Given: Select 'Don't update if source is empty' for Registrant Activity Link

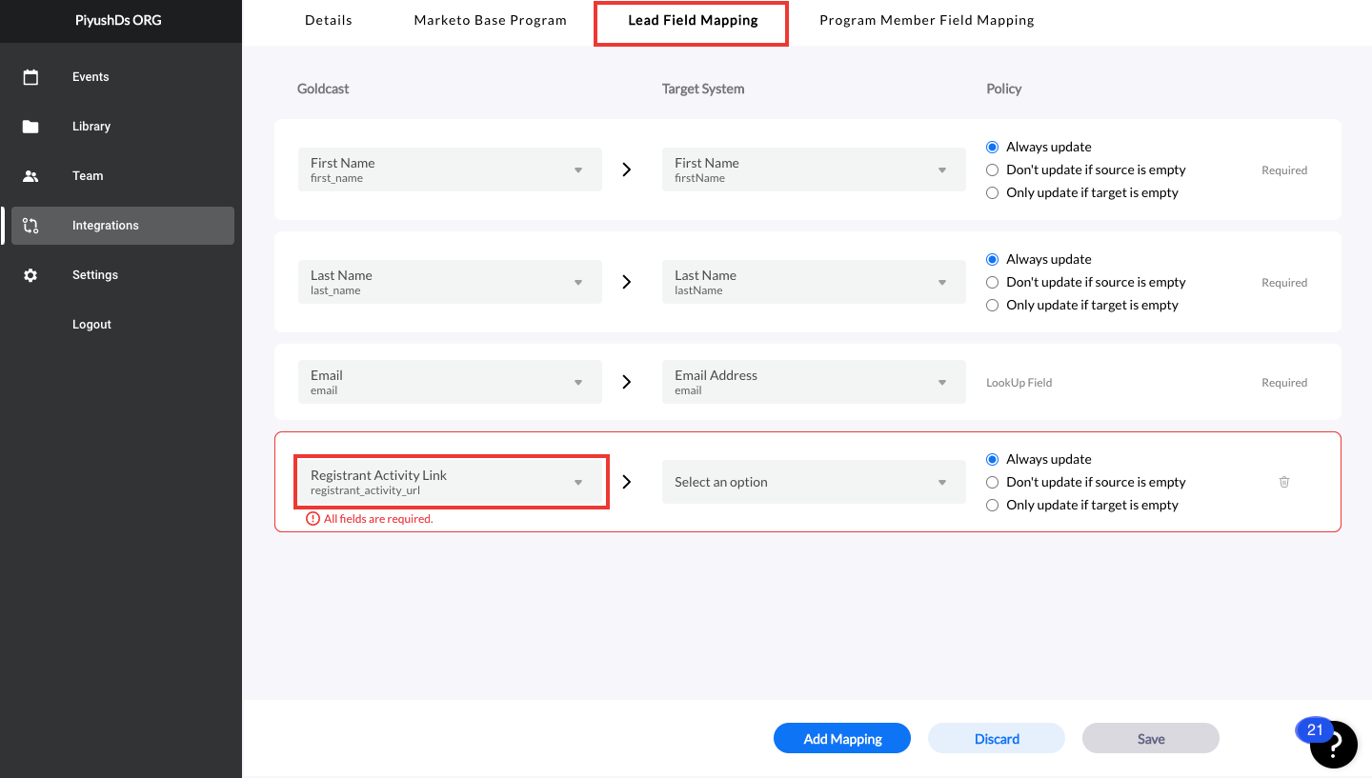Looking at the screenshot, I should coord(992,482).
